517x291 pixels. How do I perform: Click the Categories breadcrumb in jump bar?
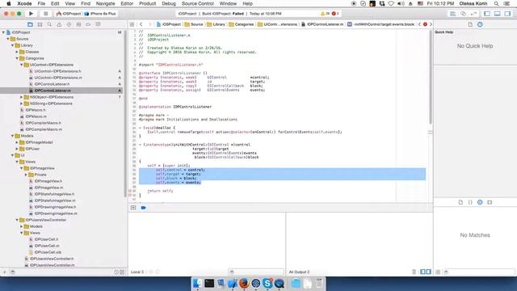[x=242, y=24]
